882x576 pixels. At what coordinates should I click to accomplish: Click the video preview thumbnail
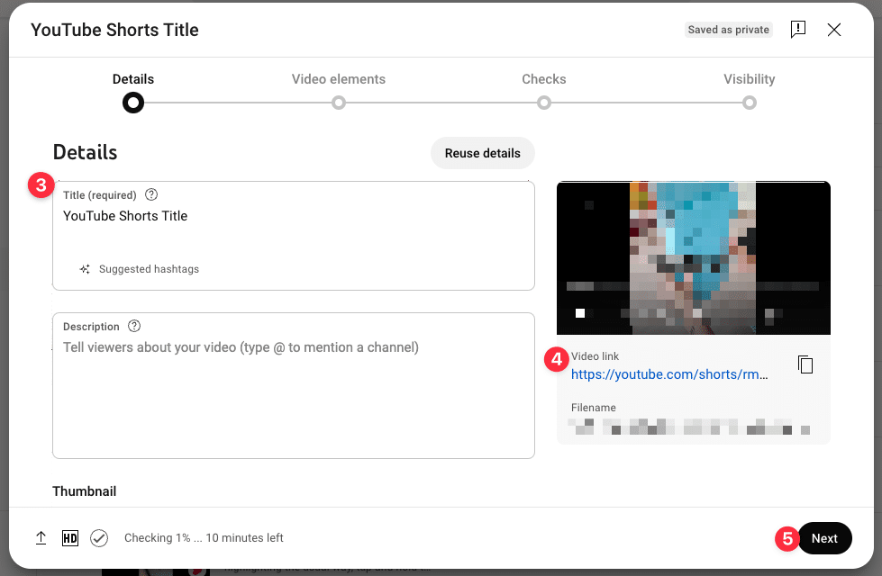[694, 258]
